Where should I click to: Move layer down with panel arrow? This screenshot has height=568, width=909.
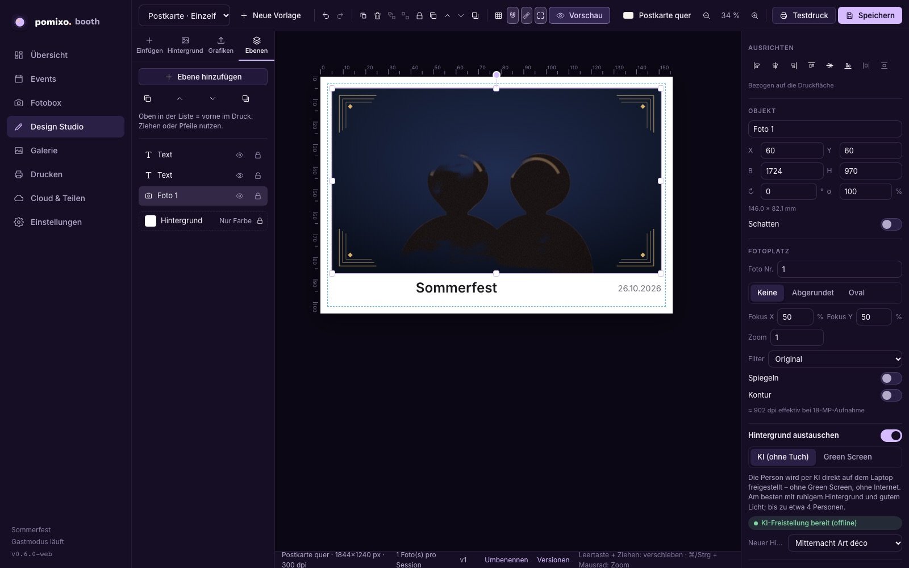(x=212, y=98)
